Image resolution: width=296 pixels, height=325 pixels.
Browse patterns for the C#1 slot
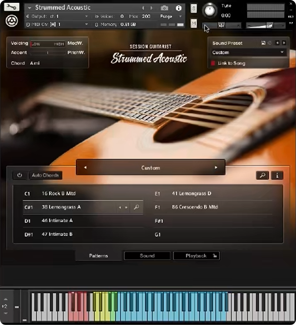coord(136,207)
